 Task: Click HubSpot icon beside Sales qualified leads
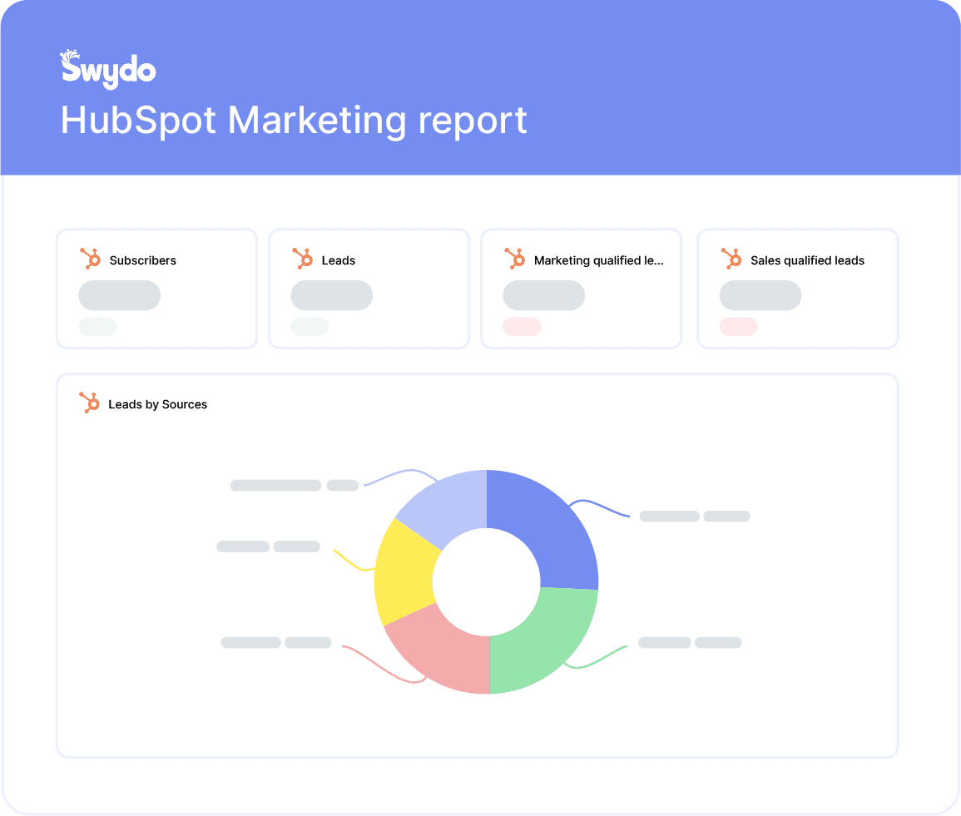click(731, 259)
